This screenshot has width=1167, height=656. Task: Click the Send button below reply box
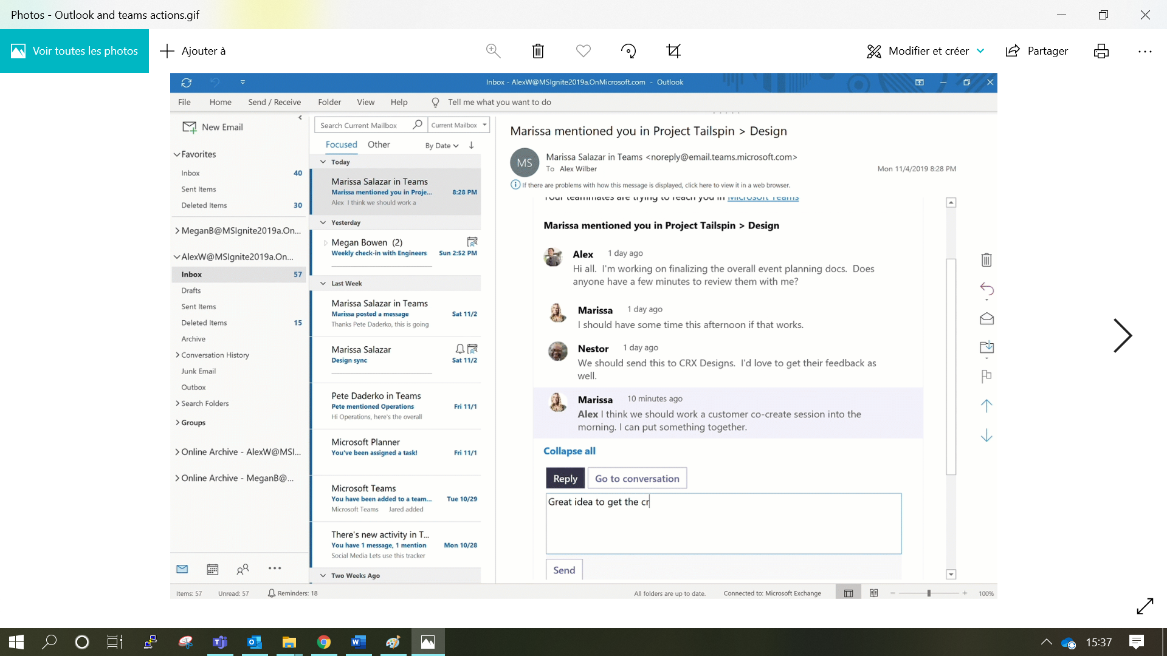point(564,570)
